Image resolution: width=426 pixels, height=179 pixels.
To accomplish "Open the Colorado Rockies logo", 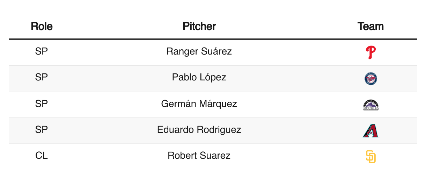I will pos(370,105).
